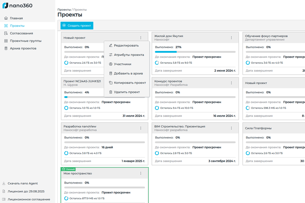
Task: Select Добавить в архив menu entry
Action: pyautogui.click(x=128, y=73)
